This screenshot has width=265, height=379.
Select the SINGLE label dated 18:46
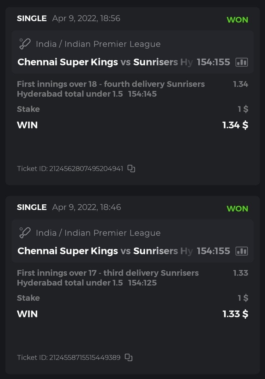pyautogui.click(x=32, y=207)
